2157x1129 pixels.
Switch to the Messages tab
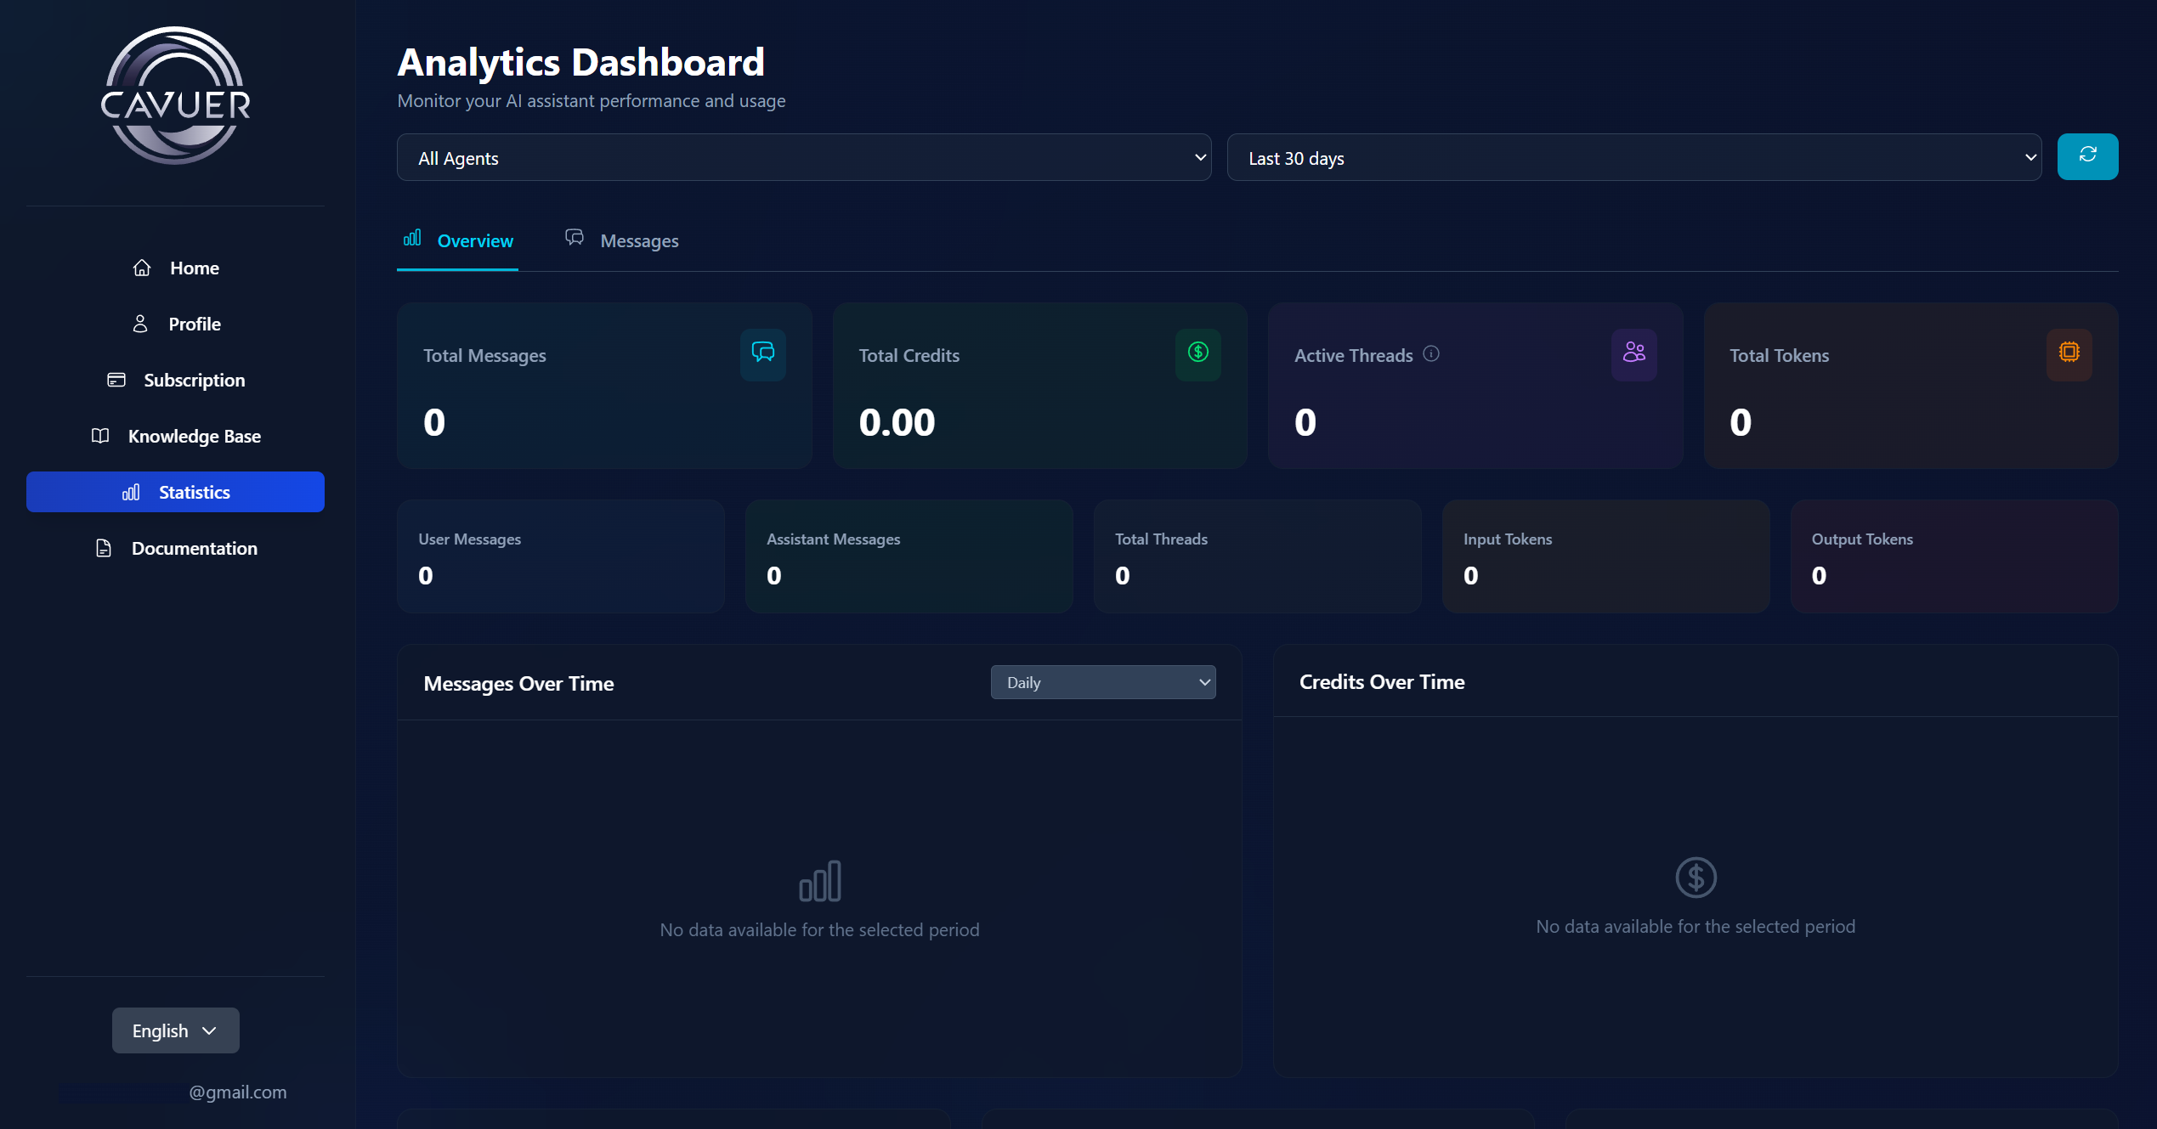pyautogui.click(x=623, y=241)
